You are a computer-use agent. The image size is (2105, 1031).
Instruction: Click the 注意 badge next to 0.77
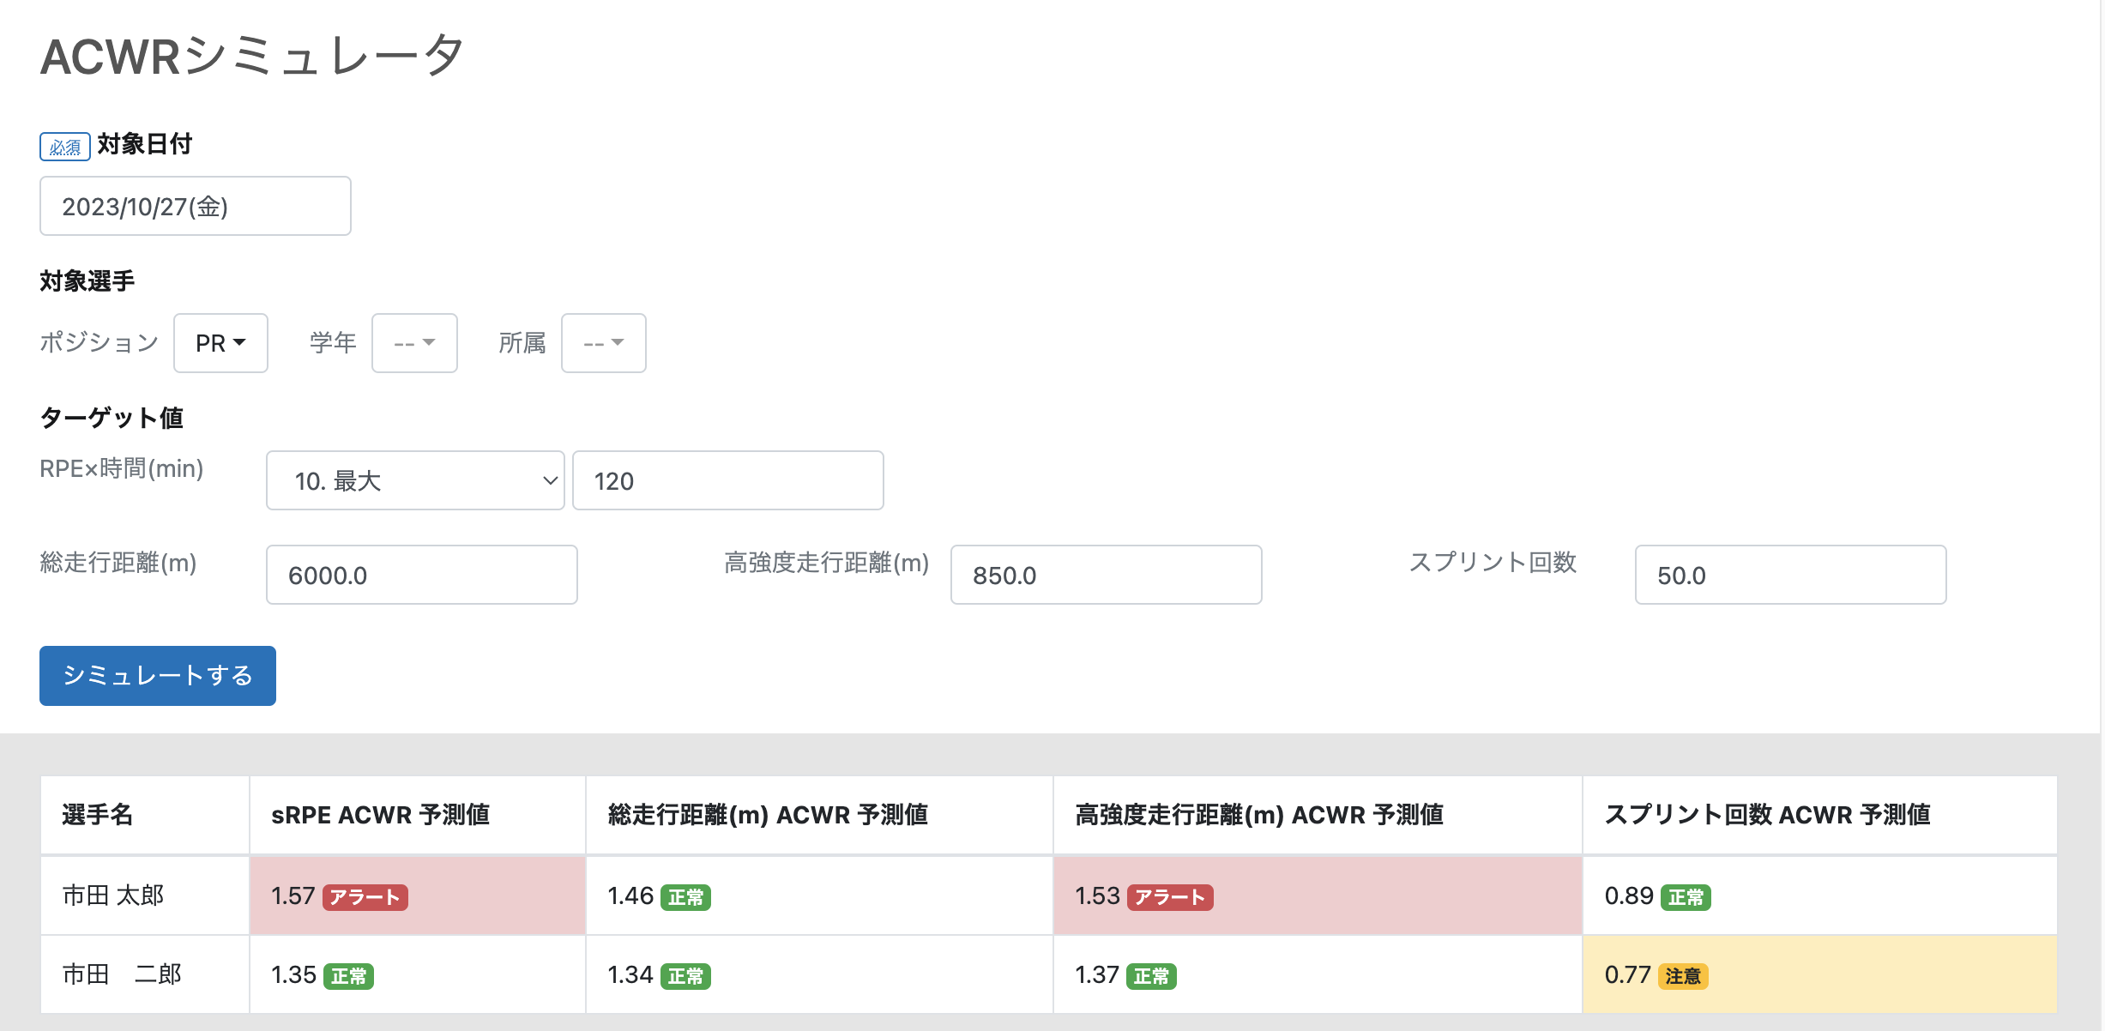click(x=1683, y=976)
